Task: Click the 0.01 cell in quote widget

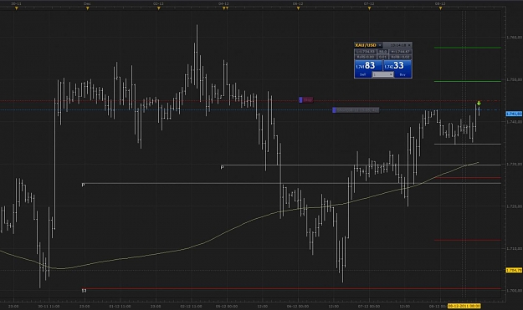Action: (383, 57)
